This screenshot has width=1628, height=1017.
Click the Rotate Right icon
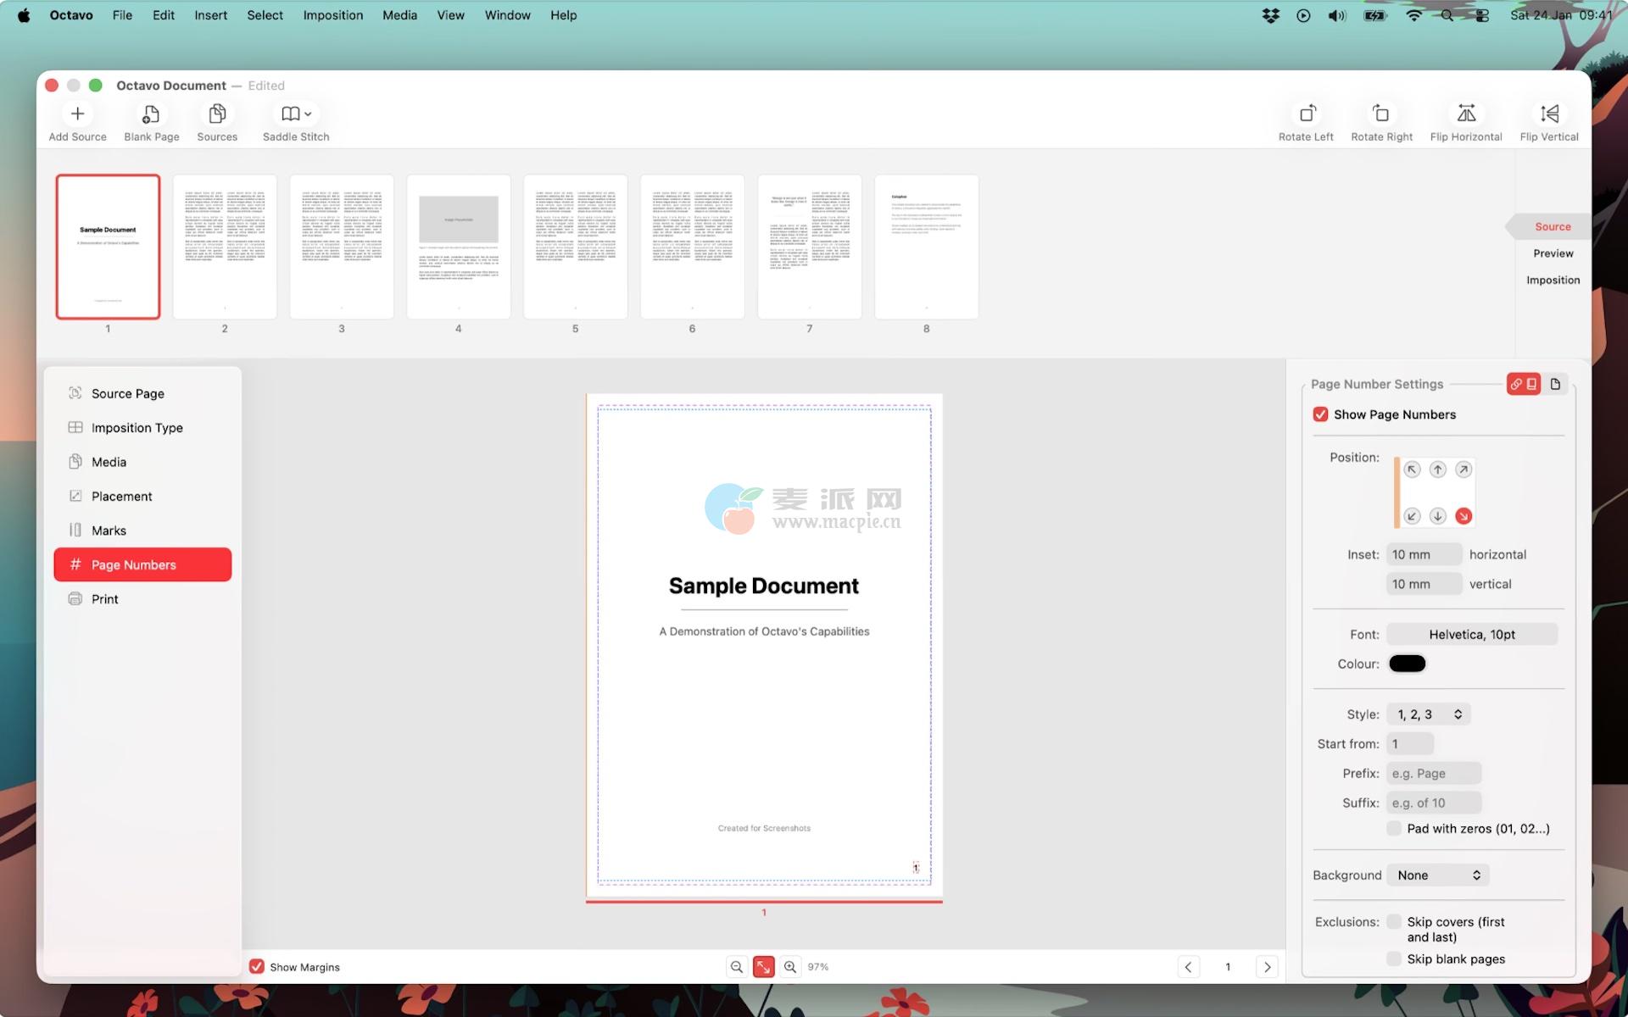pyautogui.click(x=1380, y=114)
